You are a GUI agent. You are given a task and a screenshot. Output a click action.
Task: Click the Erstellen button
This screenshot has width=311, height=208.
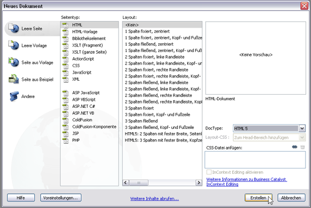(x=258, y=198)
